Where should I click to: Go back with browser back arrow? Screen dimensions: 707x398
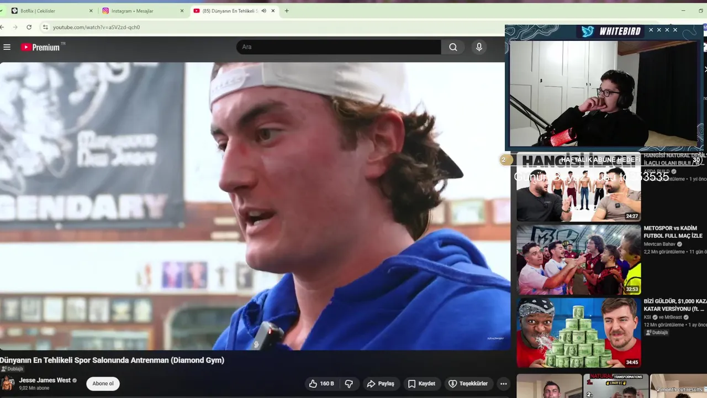3,27
